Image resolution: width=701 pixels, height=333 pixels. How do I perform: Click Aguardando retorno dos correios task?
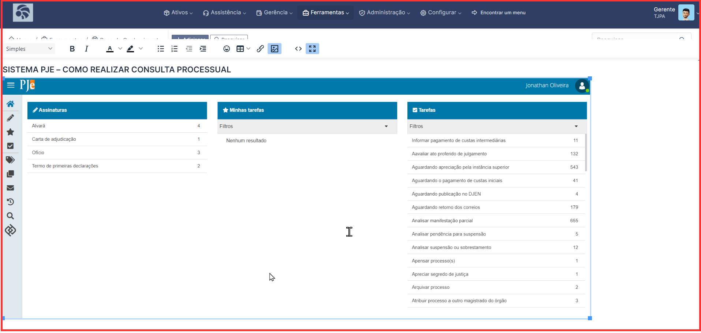tap(496, 207)
